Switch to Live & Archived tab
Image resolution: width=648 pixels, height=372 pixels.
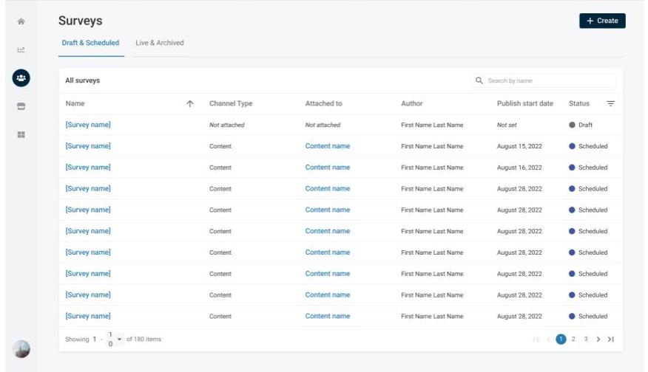tap(159, 43)
